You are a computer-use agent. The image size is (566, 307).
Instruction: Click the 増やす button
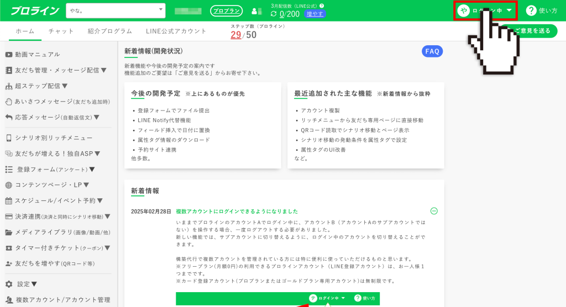click(315, 14)
